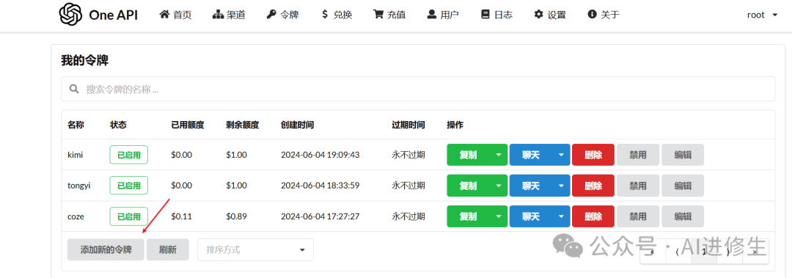Disable the coze token

pyautogui.click(x=638, y=216)
